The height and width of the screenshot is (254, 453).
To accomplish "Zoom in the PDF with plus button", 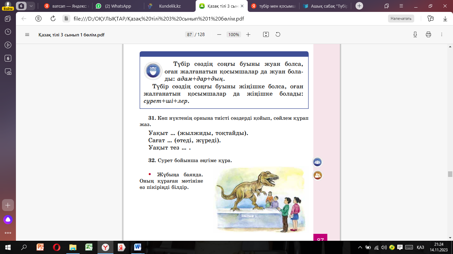I will [x=248, y=35].
